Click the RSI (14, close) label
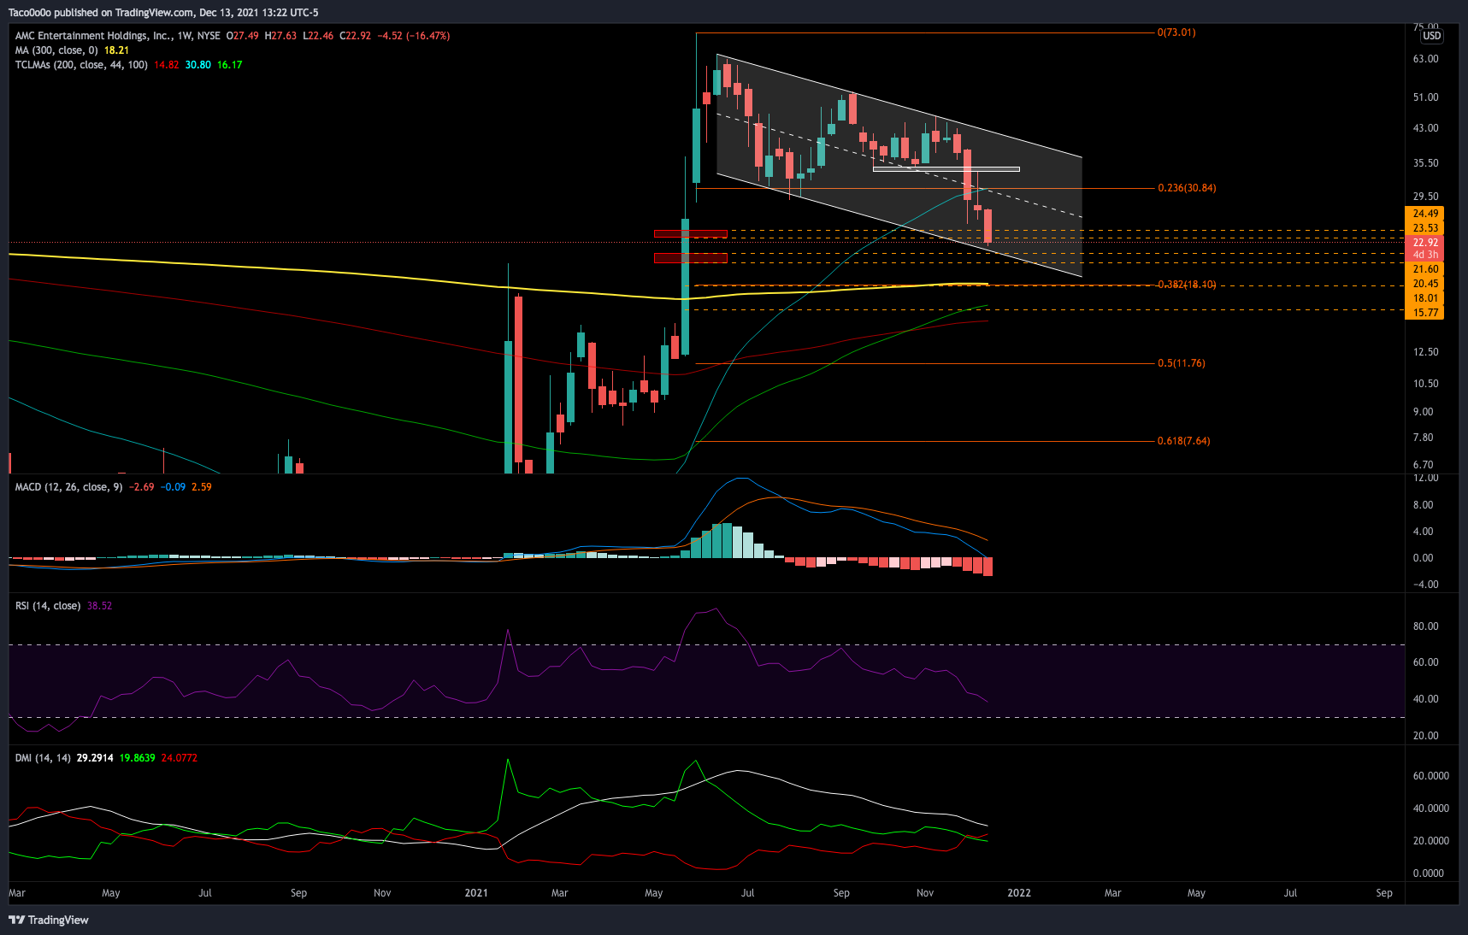This screenshot has width=1468, height=935. coord(48,606)
